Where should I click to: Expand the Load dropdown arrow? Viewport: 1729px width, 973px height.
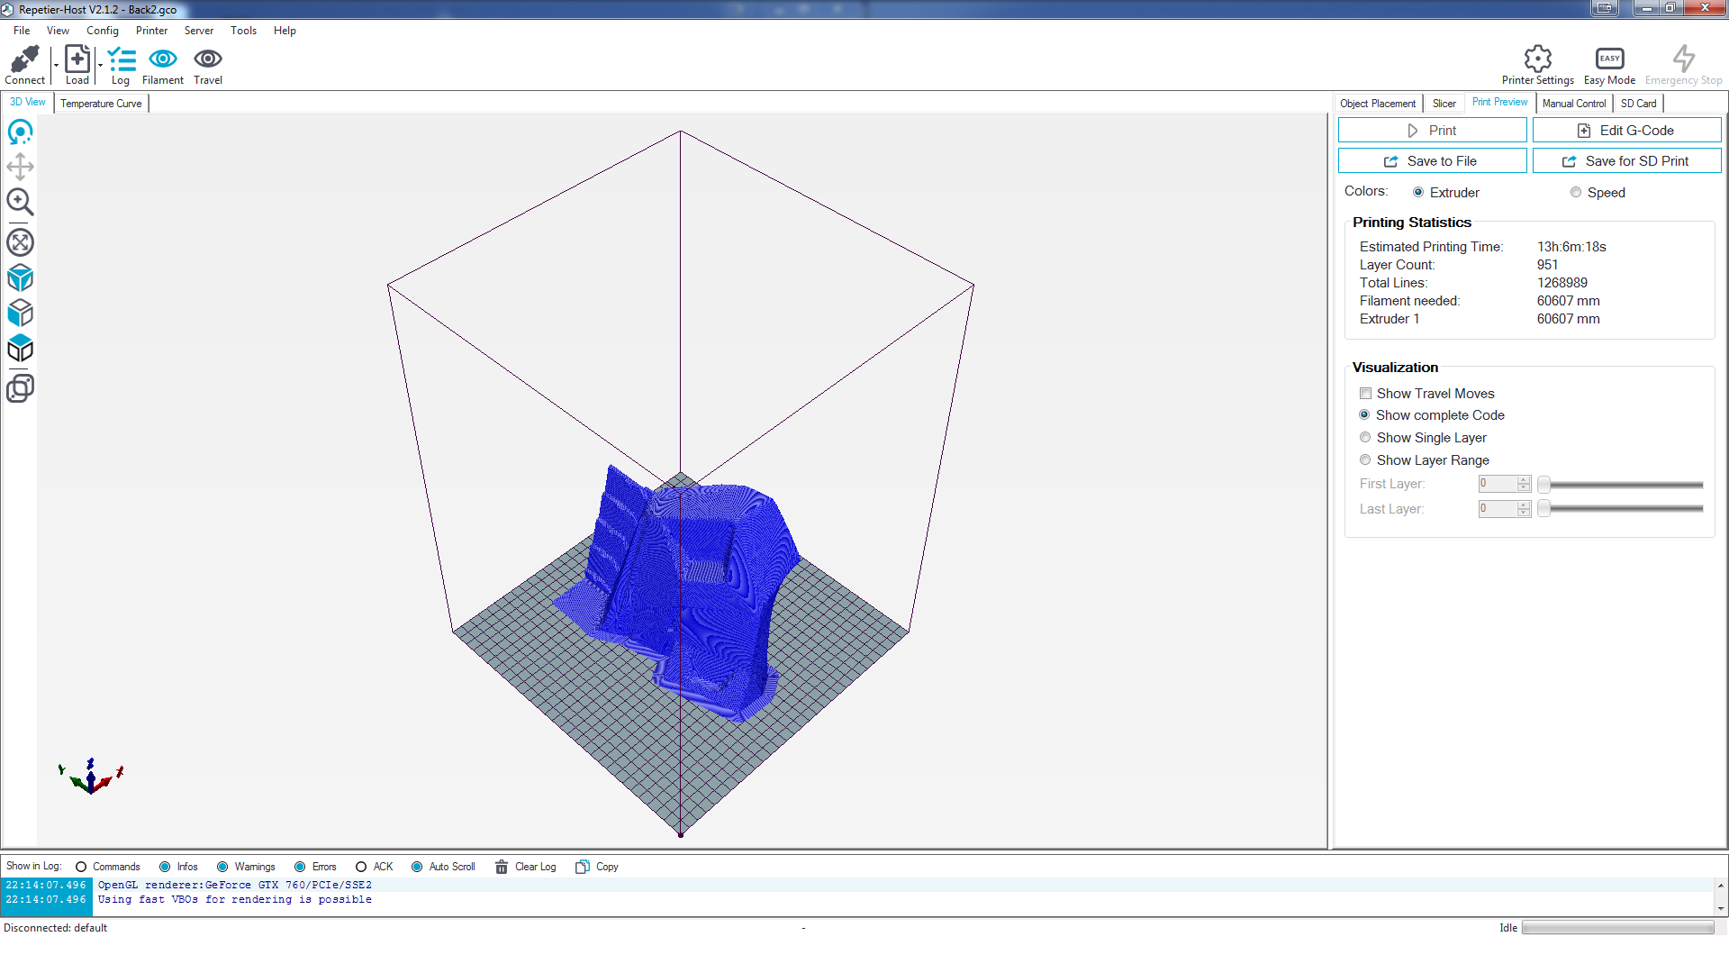point(100,66)
